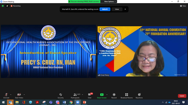Switch to Zoom taskbar icon
Viewport: 188px width, 105px height.
click(78, 102)
